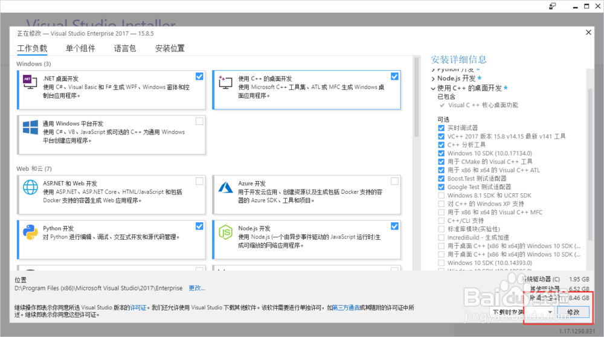Uncheck Windows 10 SDK (10.0.17134.0)
Screen dimensions: 604x337
tap(441, 153)
